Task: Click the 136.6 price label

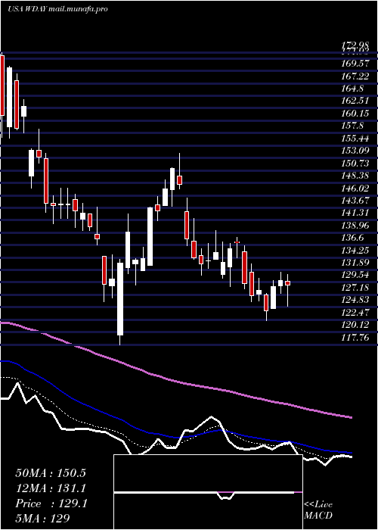Action: click(353, 238)
